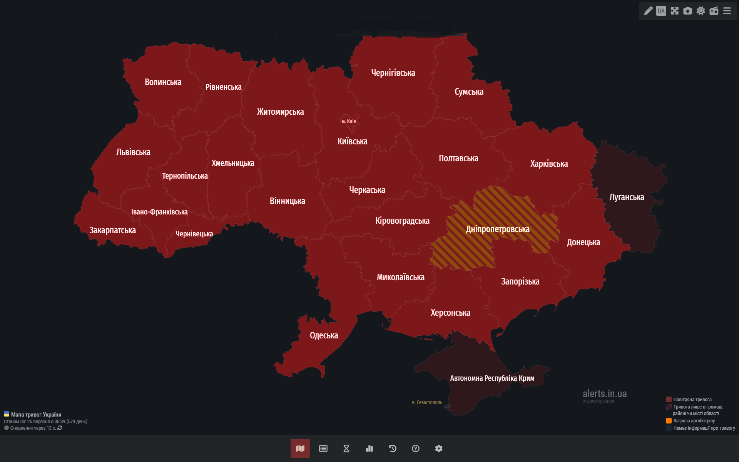Screen dimensions: 739x462
Task: Enter fullscreen with the expand arrows icon
Action: click(674, 11)
